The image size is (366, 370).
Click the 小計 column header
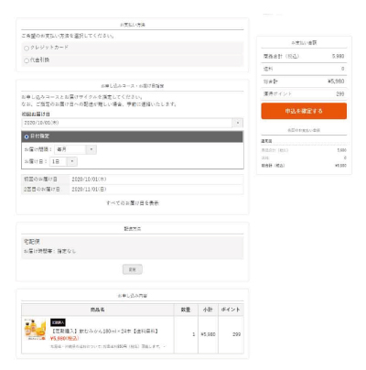208,310
